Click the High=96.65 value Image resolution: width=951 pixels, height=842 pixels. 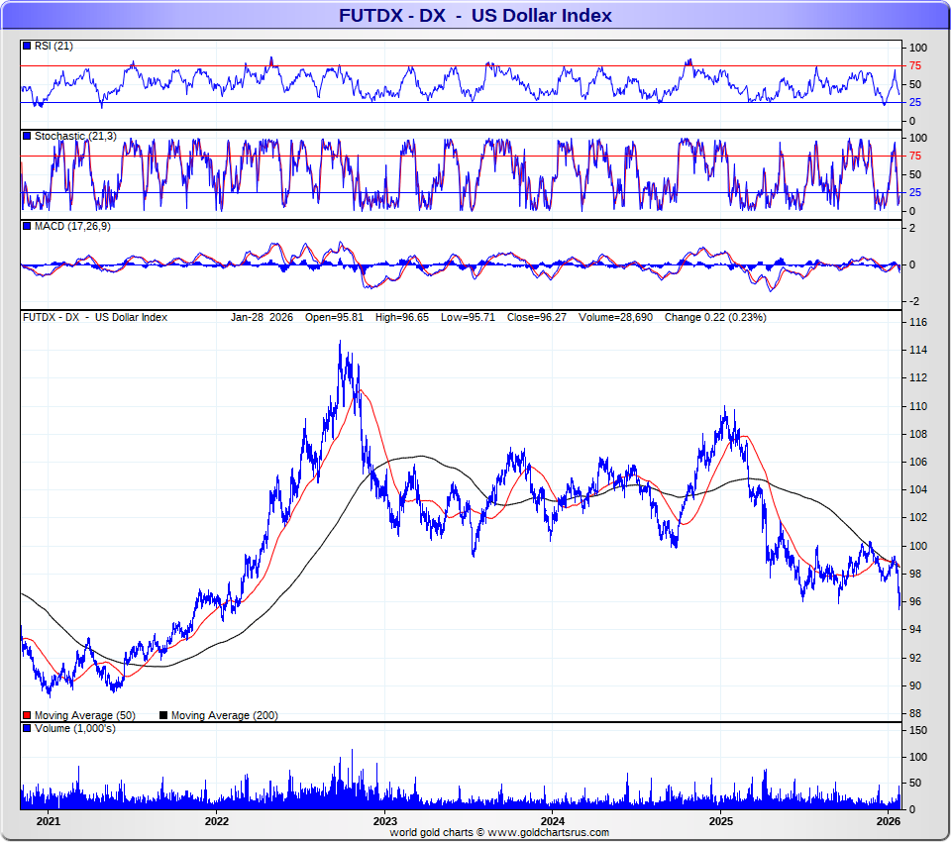pos(402,317)
